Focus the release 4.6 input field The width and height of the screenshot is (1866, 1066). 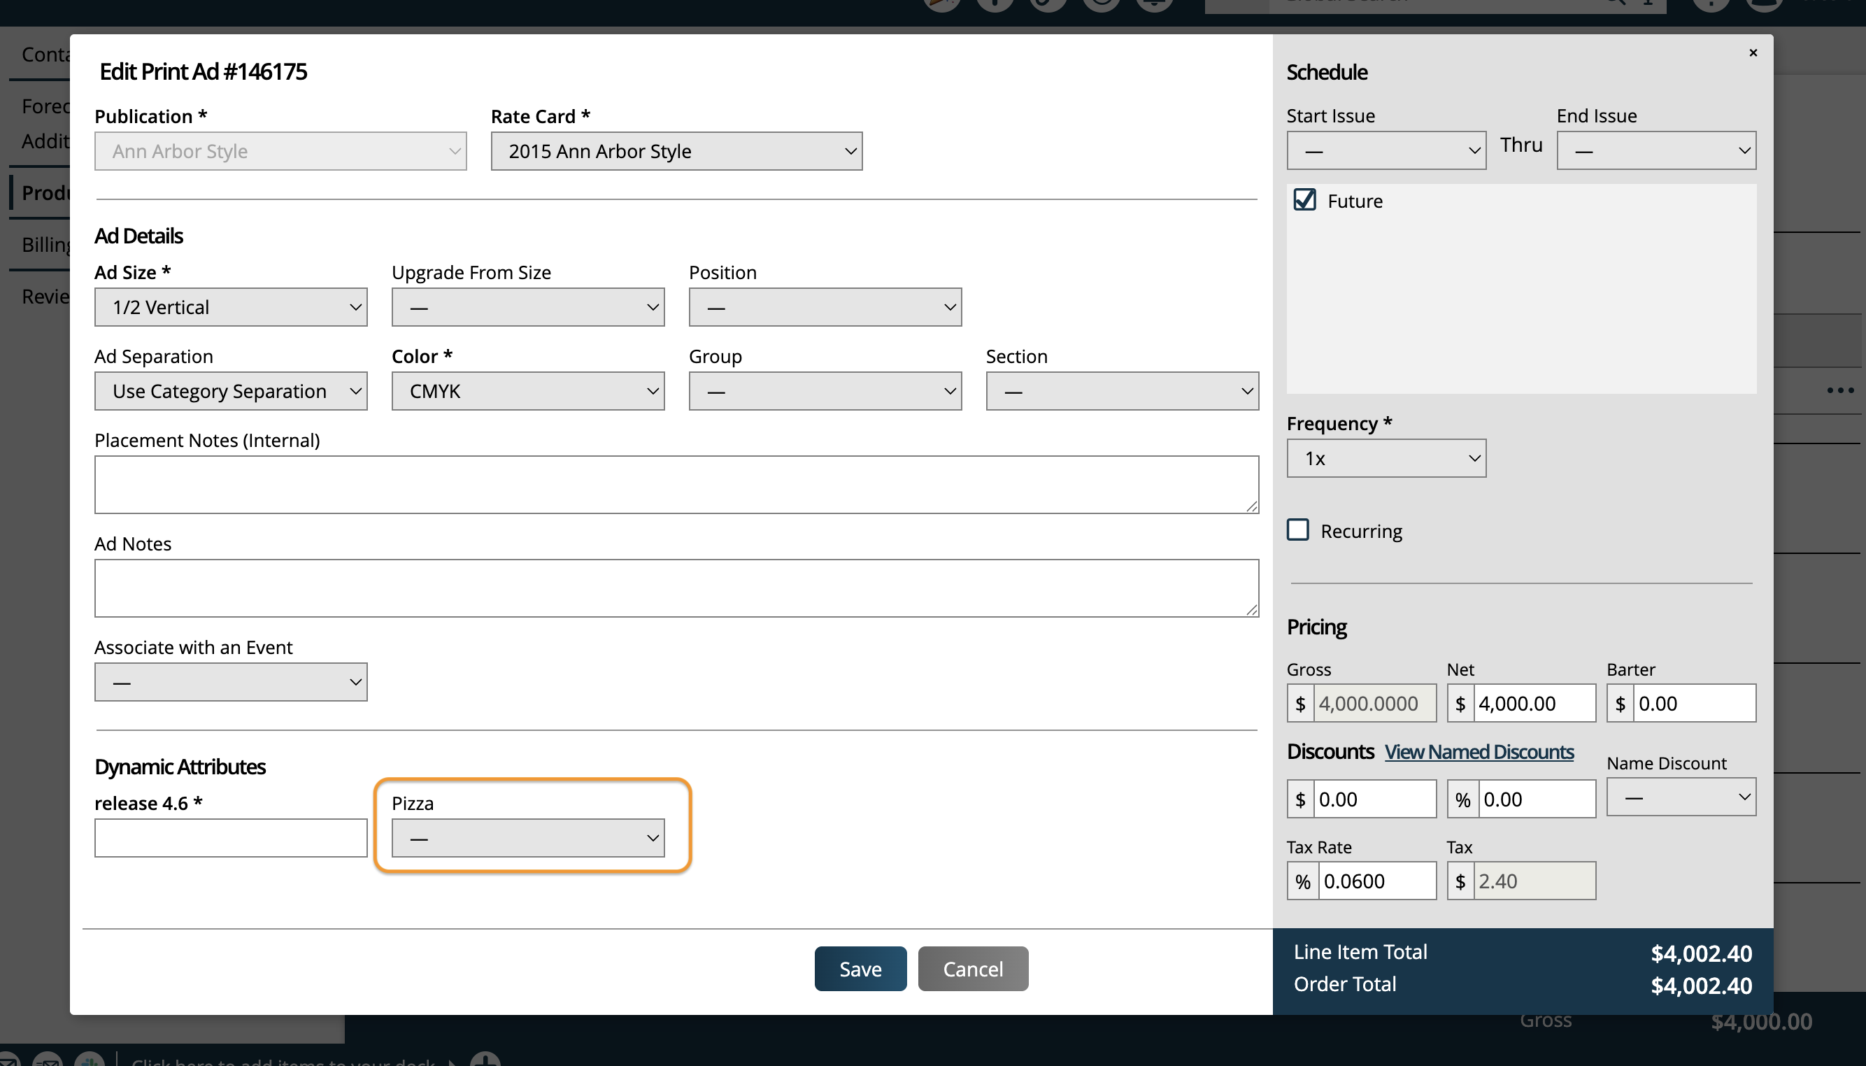click(231, 837)
